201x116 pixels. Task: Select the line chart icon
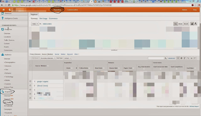[192, 24]
